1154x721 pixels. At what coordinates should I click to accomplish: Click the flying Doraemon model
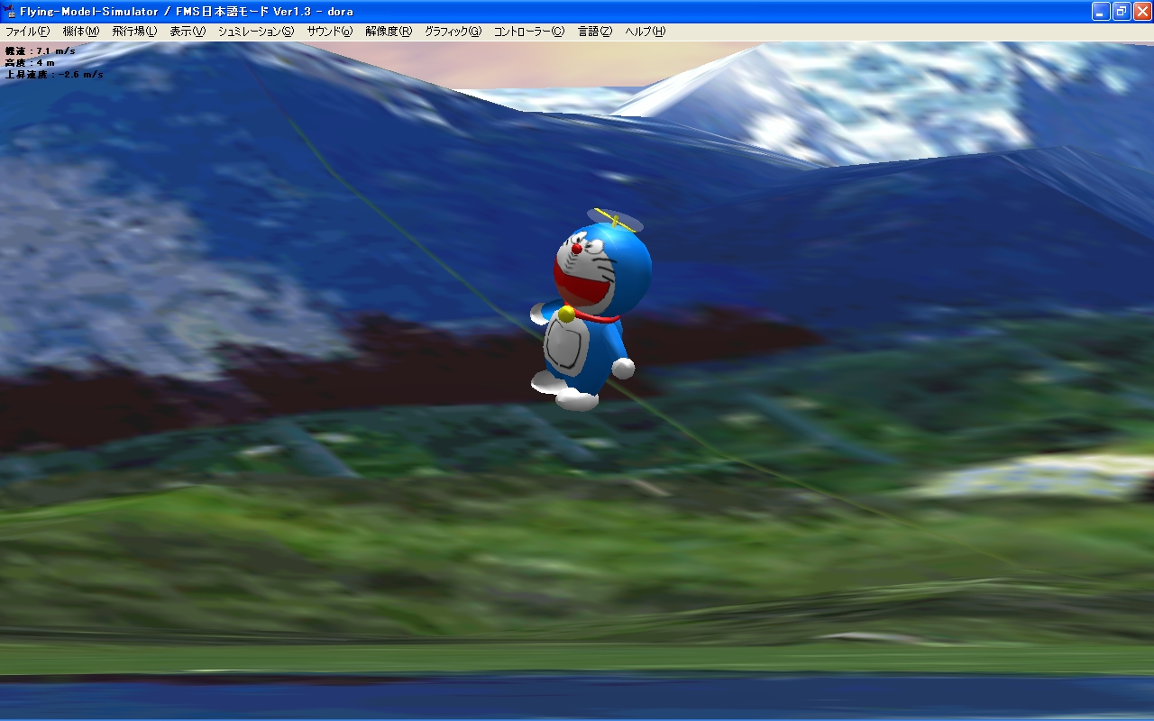point(591,311)
